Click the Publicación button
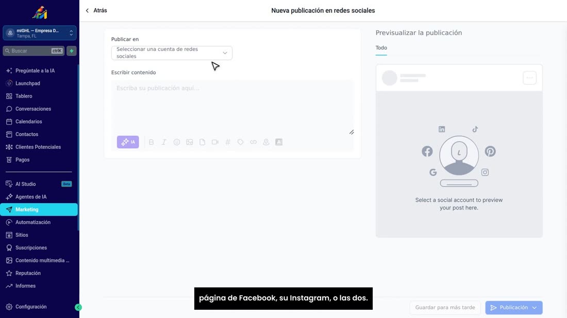The width and height of the screenshot is (567, 318). pos(510,308)
